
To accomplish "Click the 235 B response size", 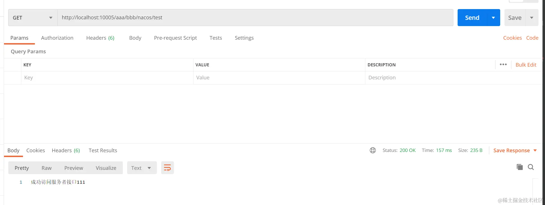I will click(x=476, y=150).
